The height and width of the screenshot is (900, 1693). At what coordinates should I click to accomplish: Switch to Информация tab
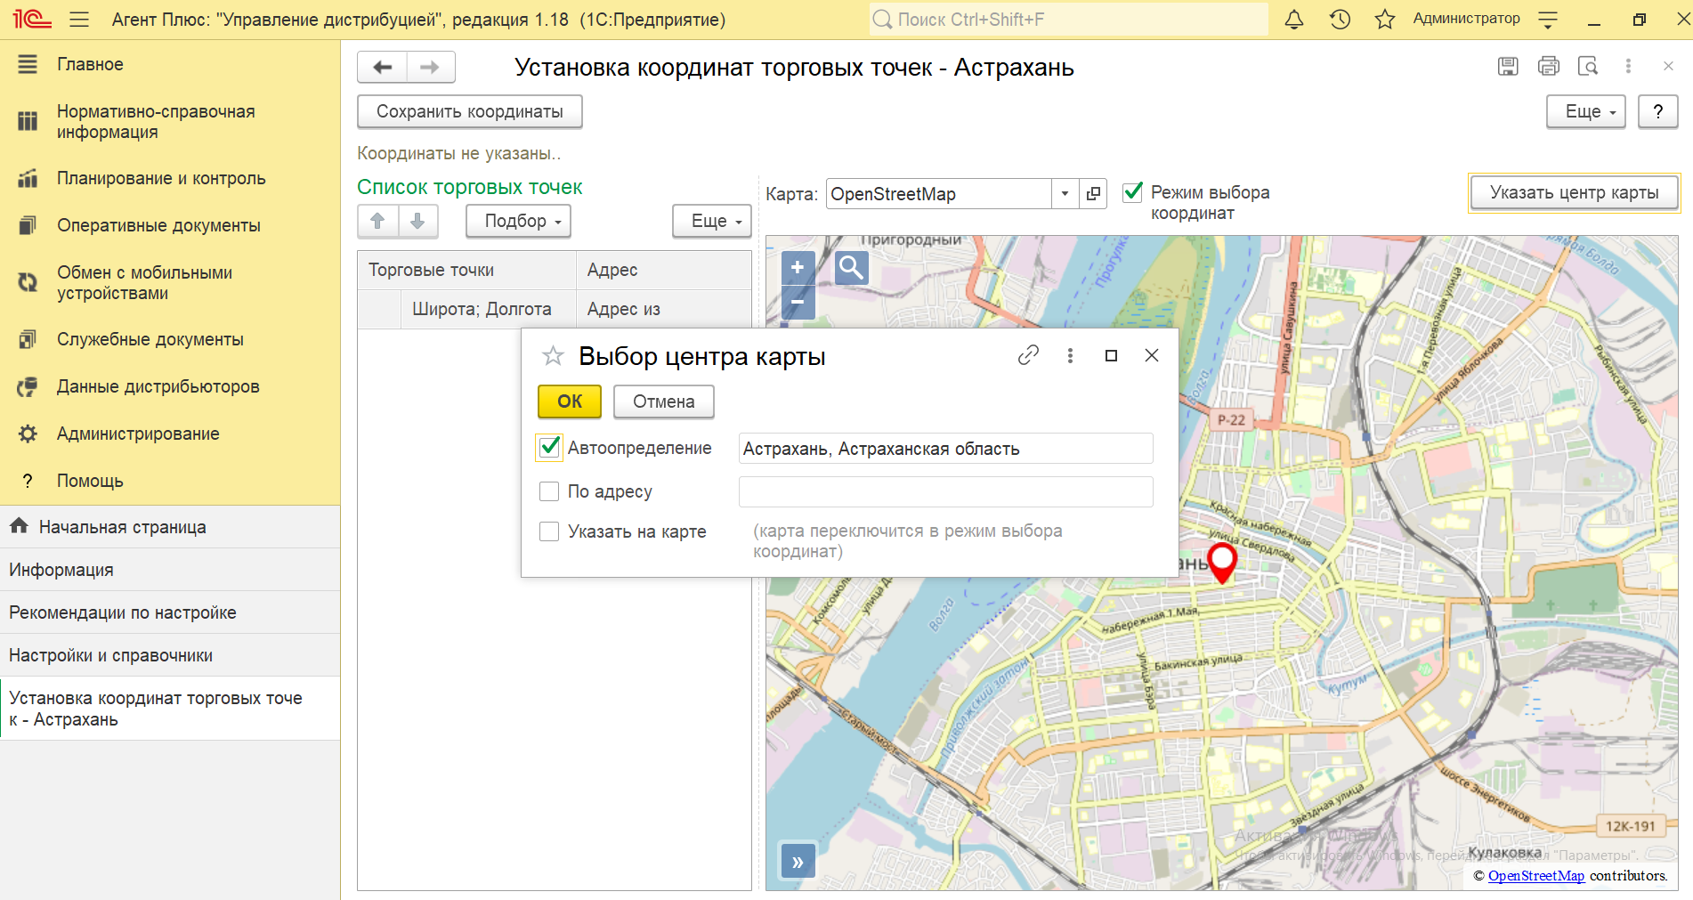coord(170,570)
